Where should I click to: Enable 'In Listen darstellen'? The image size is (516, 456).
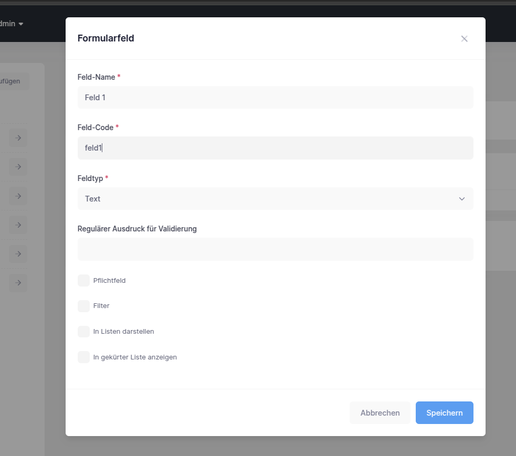pyautogui.click(x=83, y=331)
